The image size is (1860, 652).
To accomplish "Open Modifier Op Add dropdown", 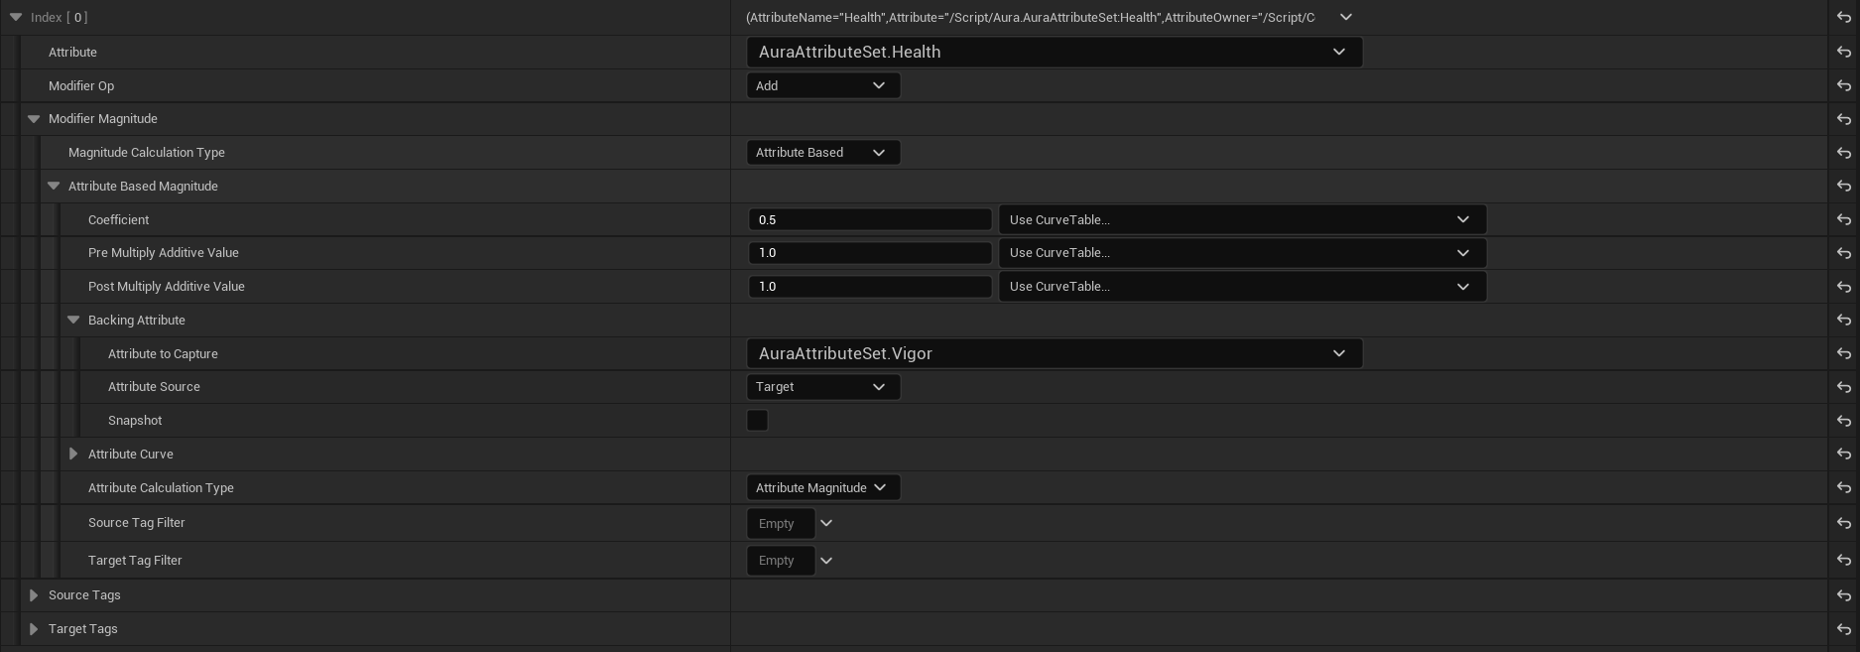I will (822, 85).
